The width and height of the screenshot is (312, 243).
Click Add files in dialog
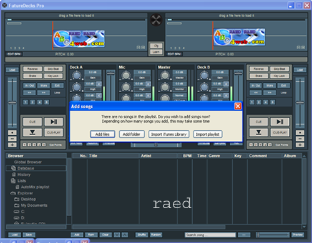coord(102,134)
